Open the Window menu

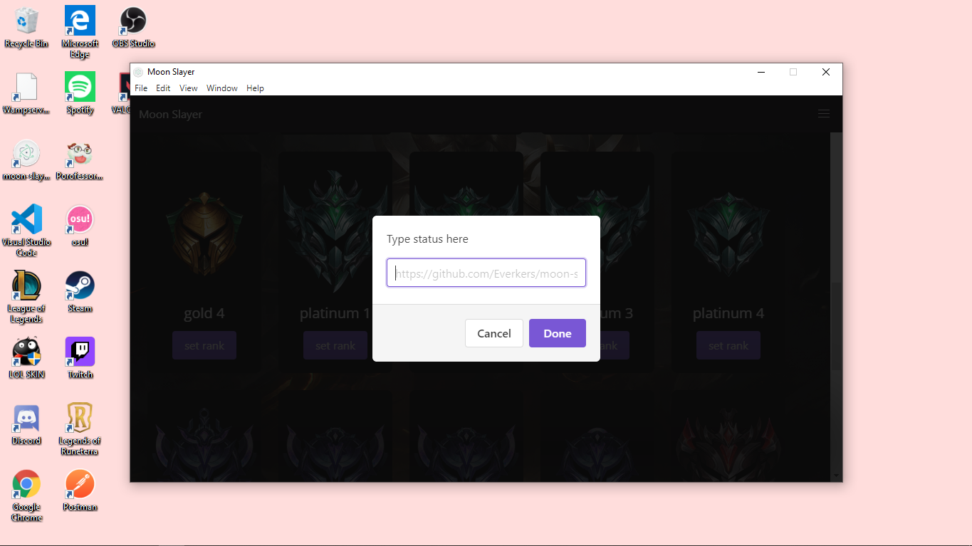(222, 88)
